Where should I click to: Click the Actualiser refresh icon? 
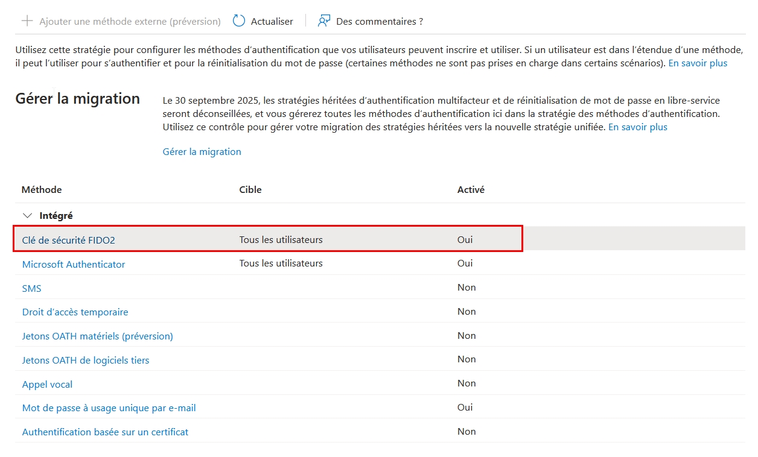239,21
